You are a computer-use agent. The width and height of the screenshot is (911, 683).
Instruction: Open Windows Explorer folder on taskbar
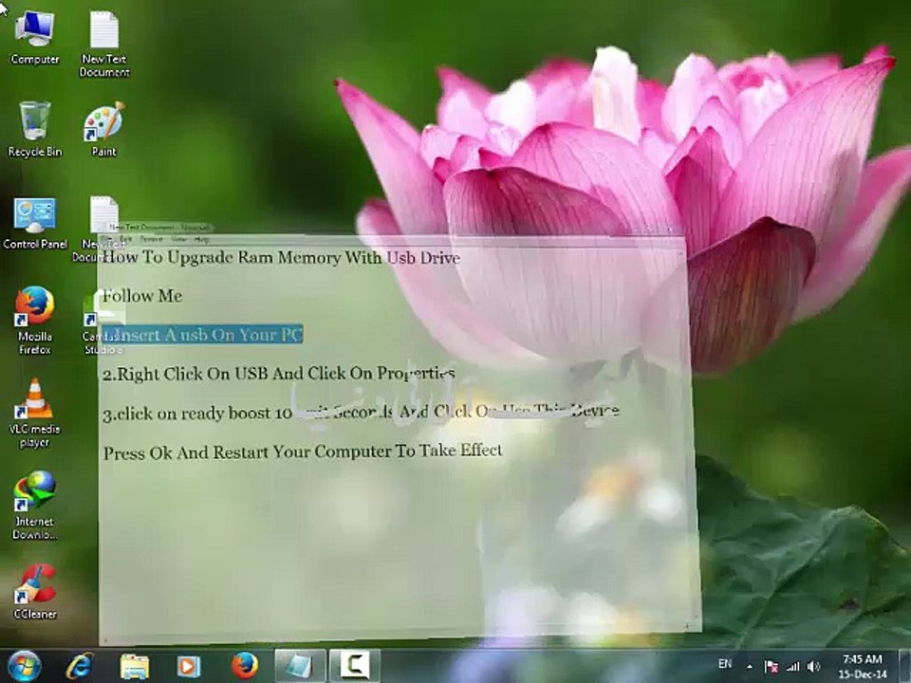(134, 666)
